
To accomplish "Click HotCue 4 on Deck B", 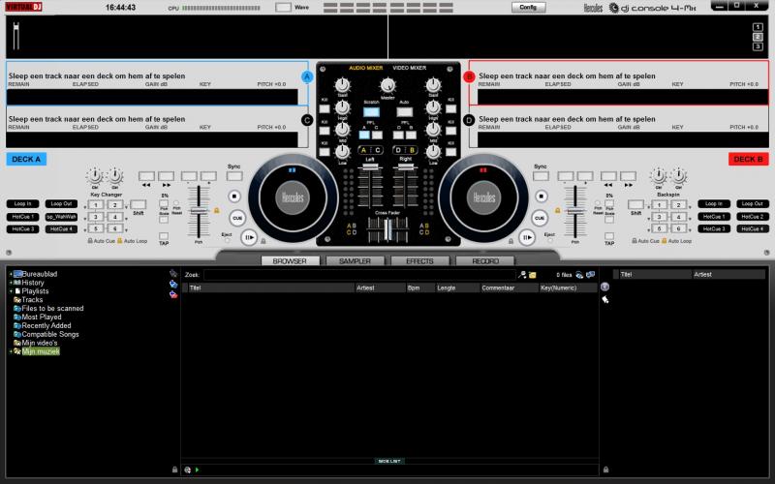I will [753, 229].
